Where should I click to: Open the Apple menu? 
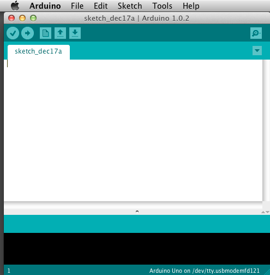(x=15, y=5)
